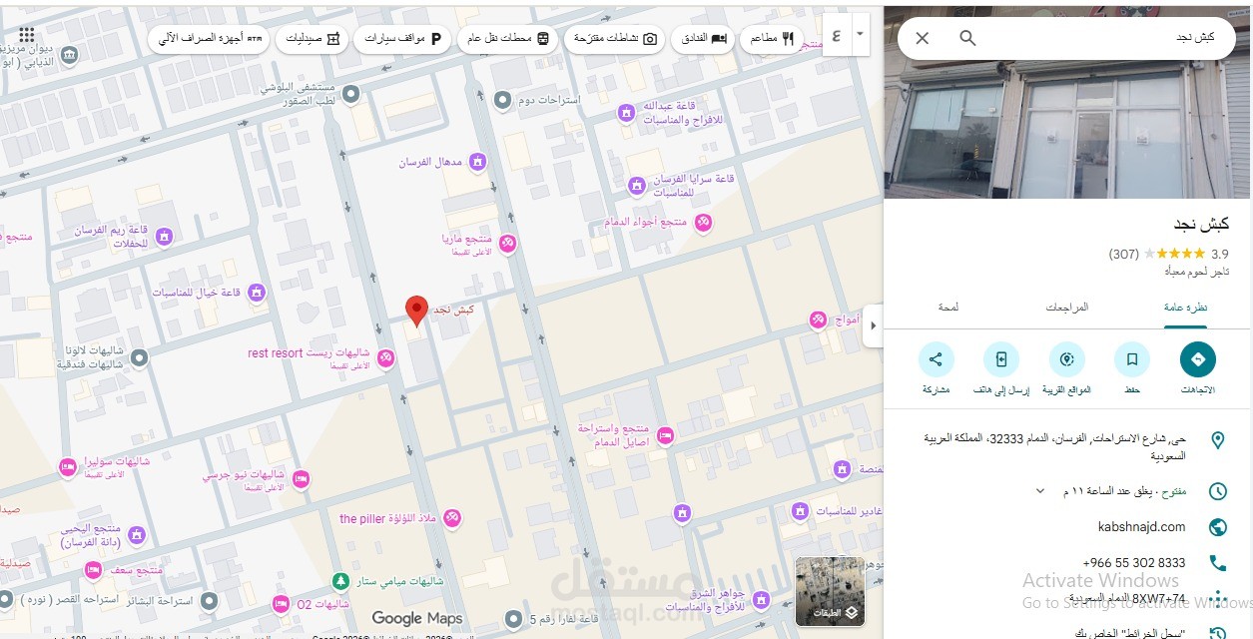Select the "مواقف سيارات" parking chip

(x=401, y=38)
